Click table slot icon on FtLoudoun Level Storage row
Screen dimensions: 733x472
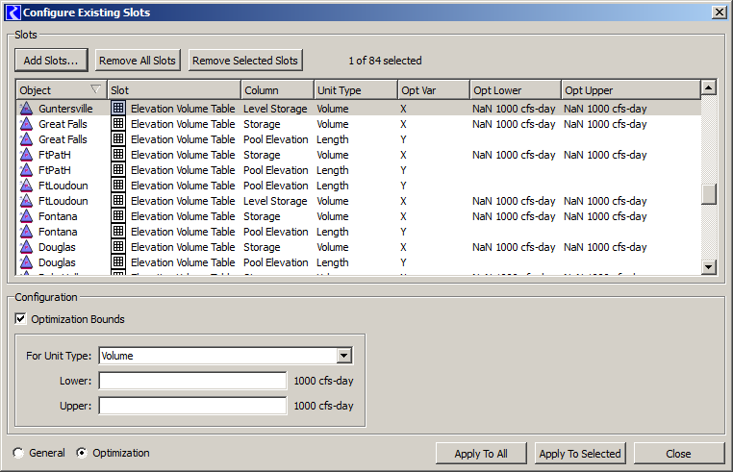[x=118, y=201]
